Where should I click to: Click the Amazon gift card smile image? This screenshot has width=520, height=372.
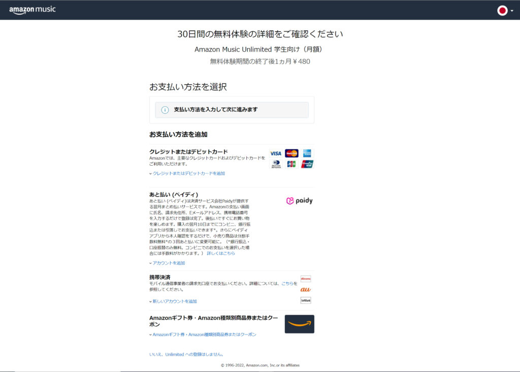point(300,324)
